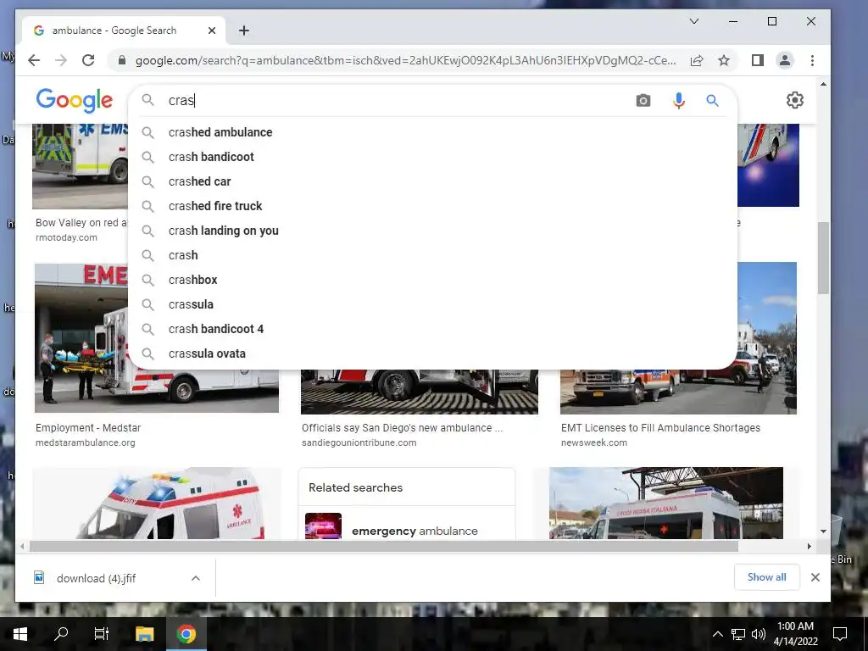This screenshot has height=651, width=868.
Task: Select the plain crash suggestion
Action: pos(432,255)
